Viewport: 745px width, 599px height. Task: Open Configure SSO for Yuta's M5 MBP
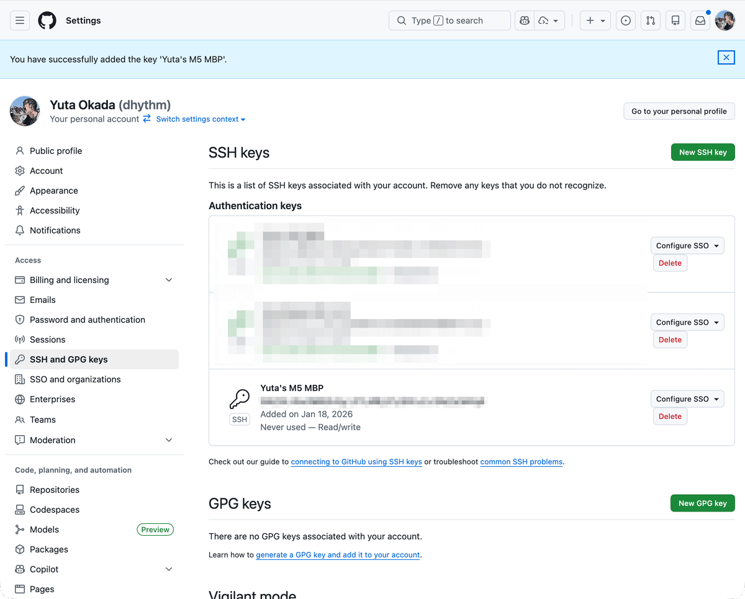coord(687,399)
